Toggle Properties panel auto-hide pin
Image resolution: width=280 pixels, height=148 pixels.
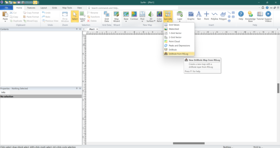(x=77, y=88)
